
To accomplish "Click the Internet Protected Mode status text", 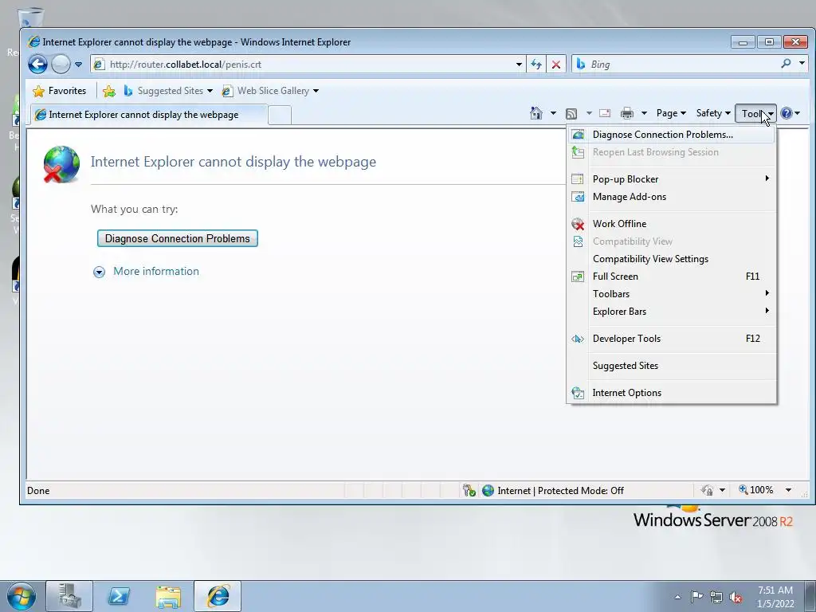I will coord(560,491).
